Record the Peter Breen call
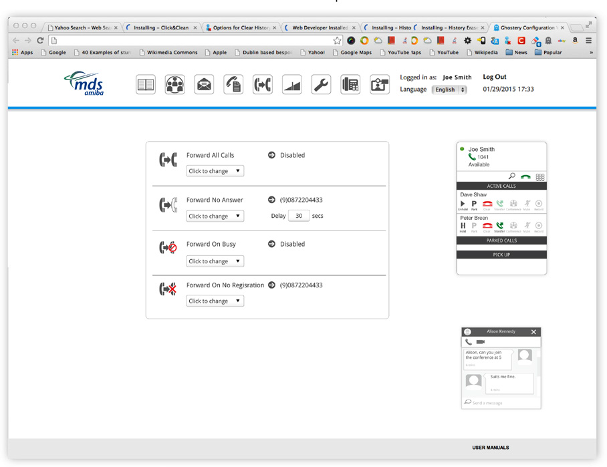The image size is (607, 467). pos(539,226)
